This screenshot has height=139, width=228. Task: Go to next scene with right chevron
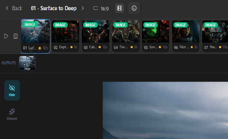(83, 8)
